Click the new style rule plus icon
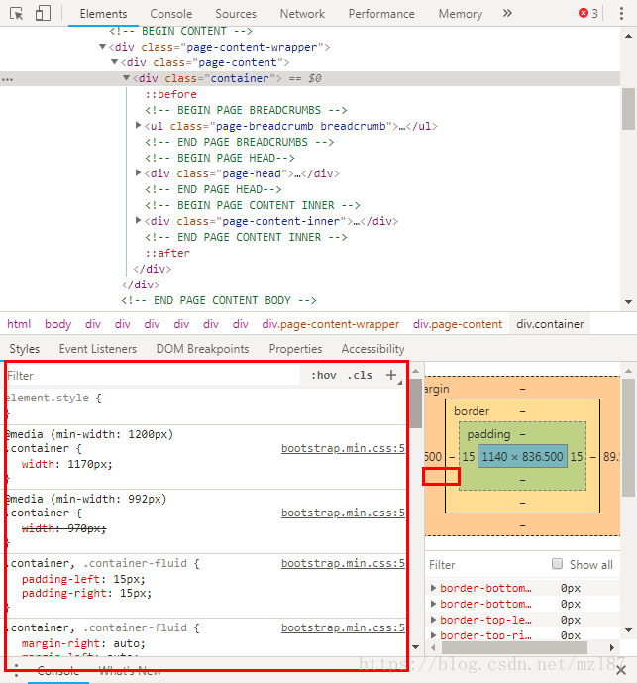637x684 pixels. pos(391,375)
